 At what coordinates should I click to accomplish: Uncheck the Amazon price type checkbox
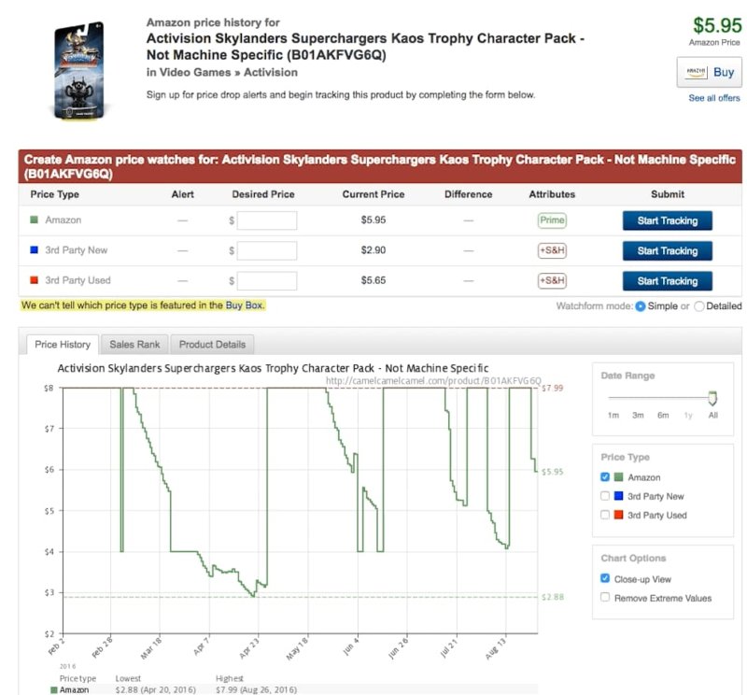(605, 477)
